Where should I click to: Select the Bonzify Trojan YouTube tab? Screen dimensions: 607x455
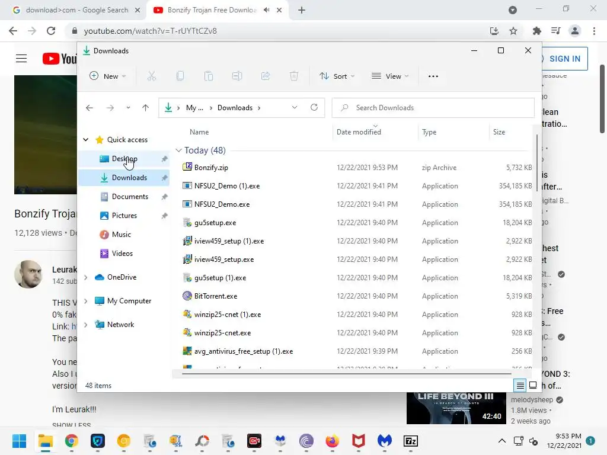(211, 10)
